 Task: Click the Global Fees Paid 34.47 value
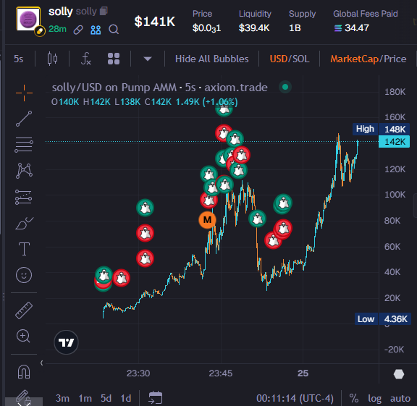[x=352, y=28]
